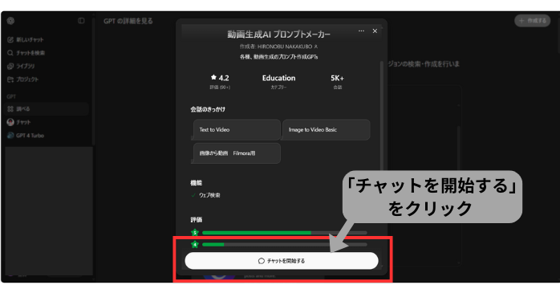Click the 5-star green badge icon
This screenshot has height=293, width=560.
click(x=195, y=233)
